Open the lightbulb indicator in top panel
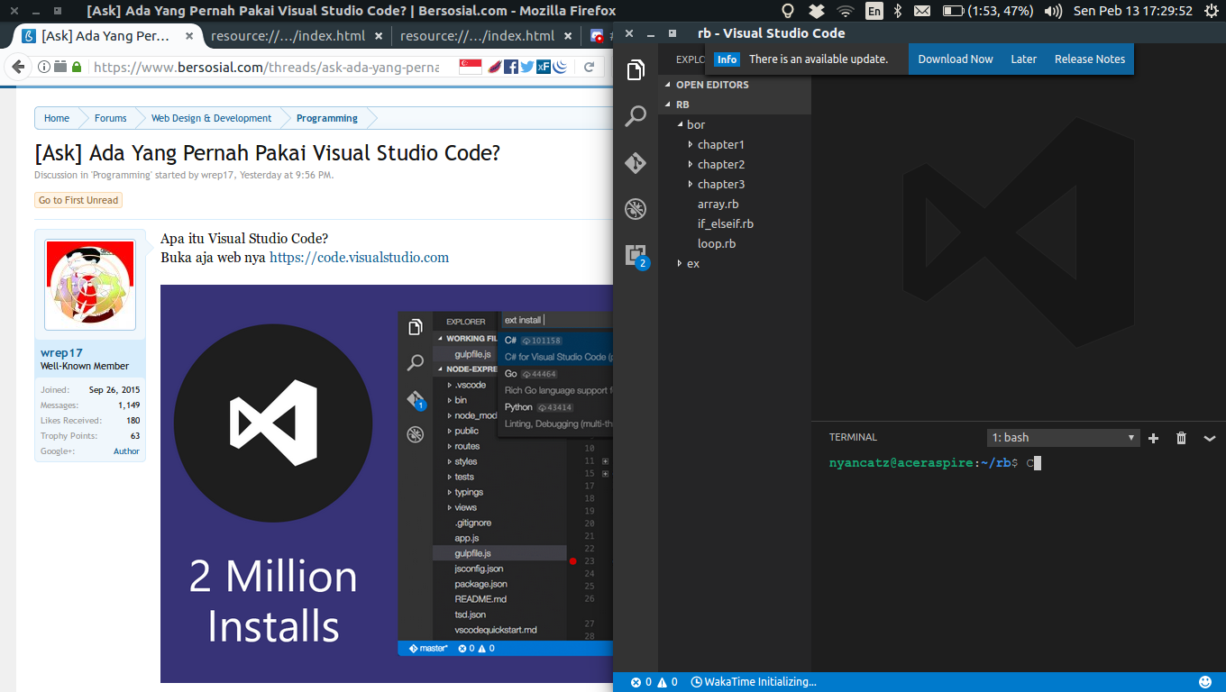 coord(788,12)
